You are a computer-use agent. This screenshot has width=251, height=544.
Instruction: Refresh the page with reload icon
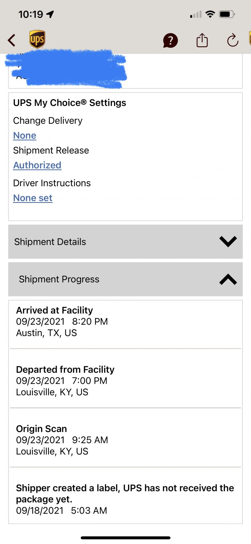pos(233,41)
